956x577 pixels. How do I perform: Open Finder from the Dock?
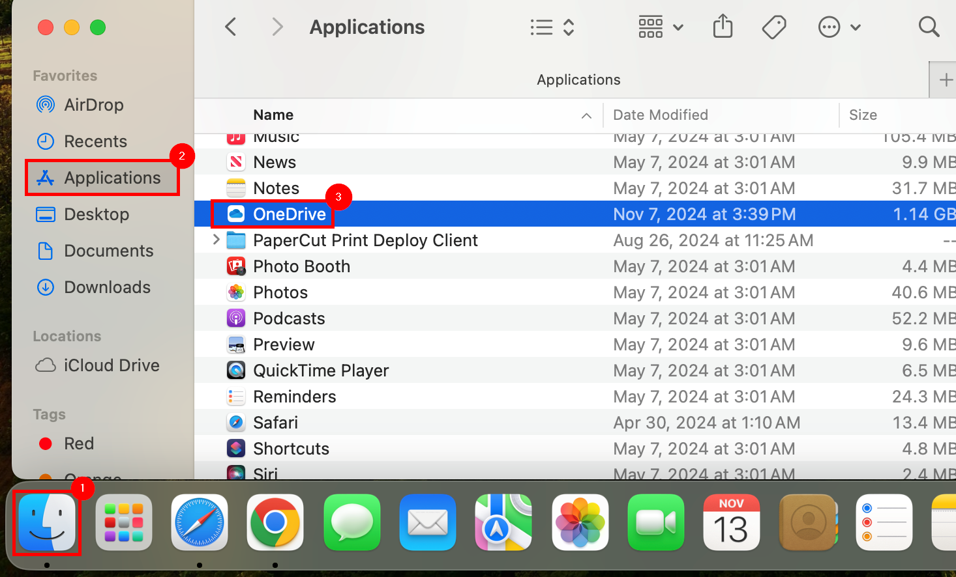(48, 522)
